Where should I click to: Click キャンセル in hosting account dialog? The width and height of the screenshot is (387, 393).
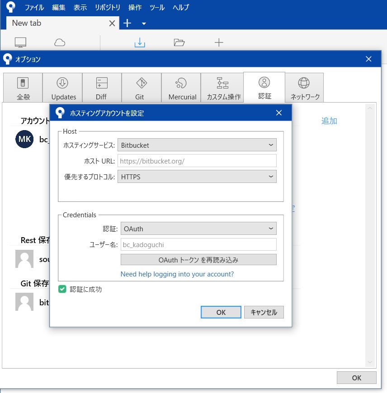(x=264, y=312)
